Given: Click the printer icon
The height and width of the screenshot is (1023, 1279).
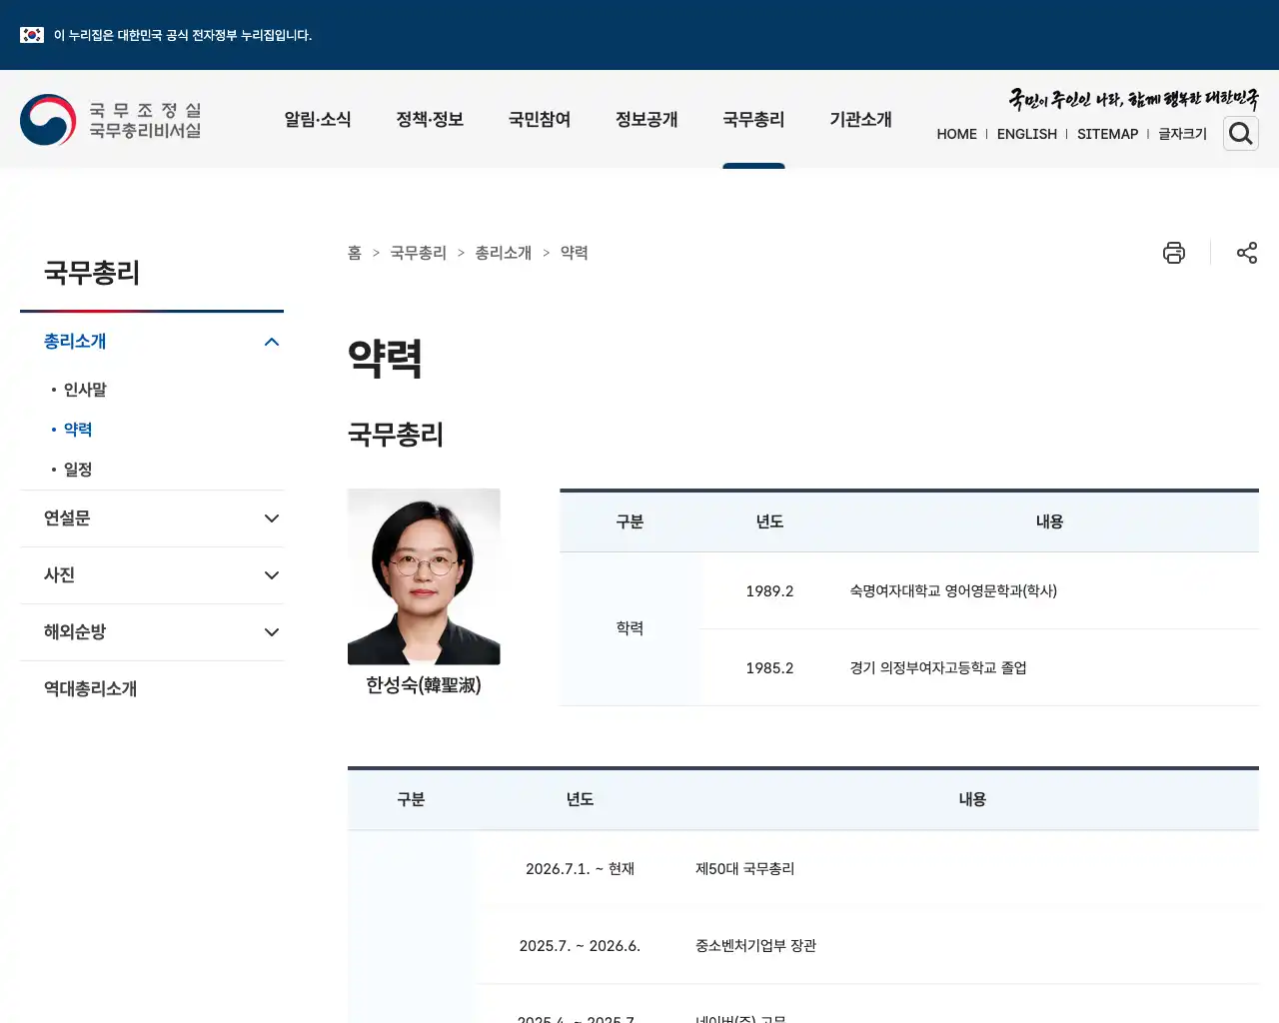Looking at the screenshot, I should tap(1174, 253).
